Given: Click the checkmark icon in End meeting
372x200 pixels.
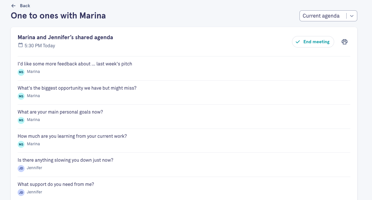Looking at the screenshot, I should pyautogui.click(x=298, y=42).
